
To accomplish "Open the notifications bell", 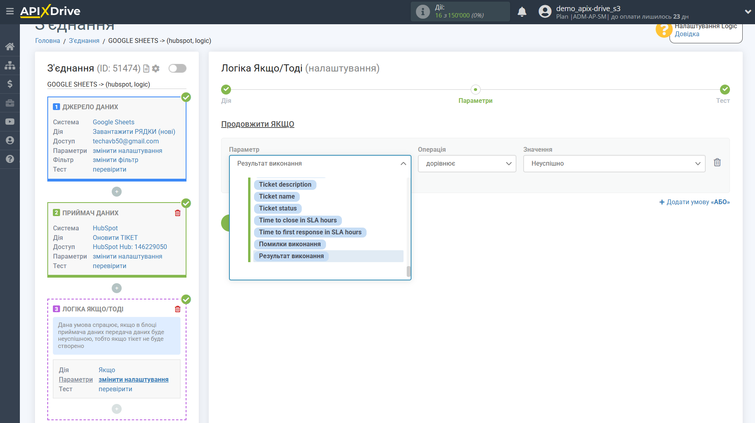I will [x=522, y=12].
